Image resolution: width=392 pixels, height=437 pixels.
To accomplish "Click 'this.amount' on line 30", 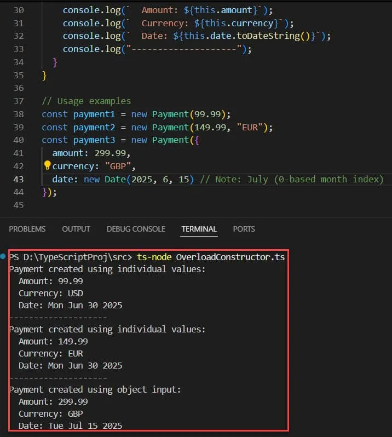I will (x=223, y=10).
